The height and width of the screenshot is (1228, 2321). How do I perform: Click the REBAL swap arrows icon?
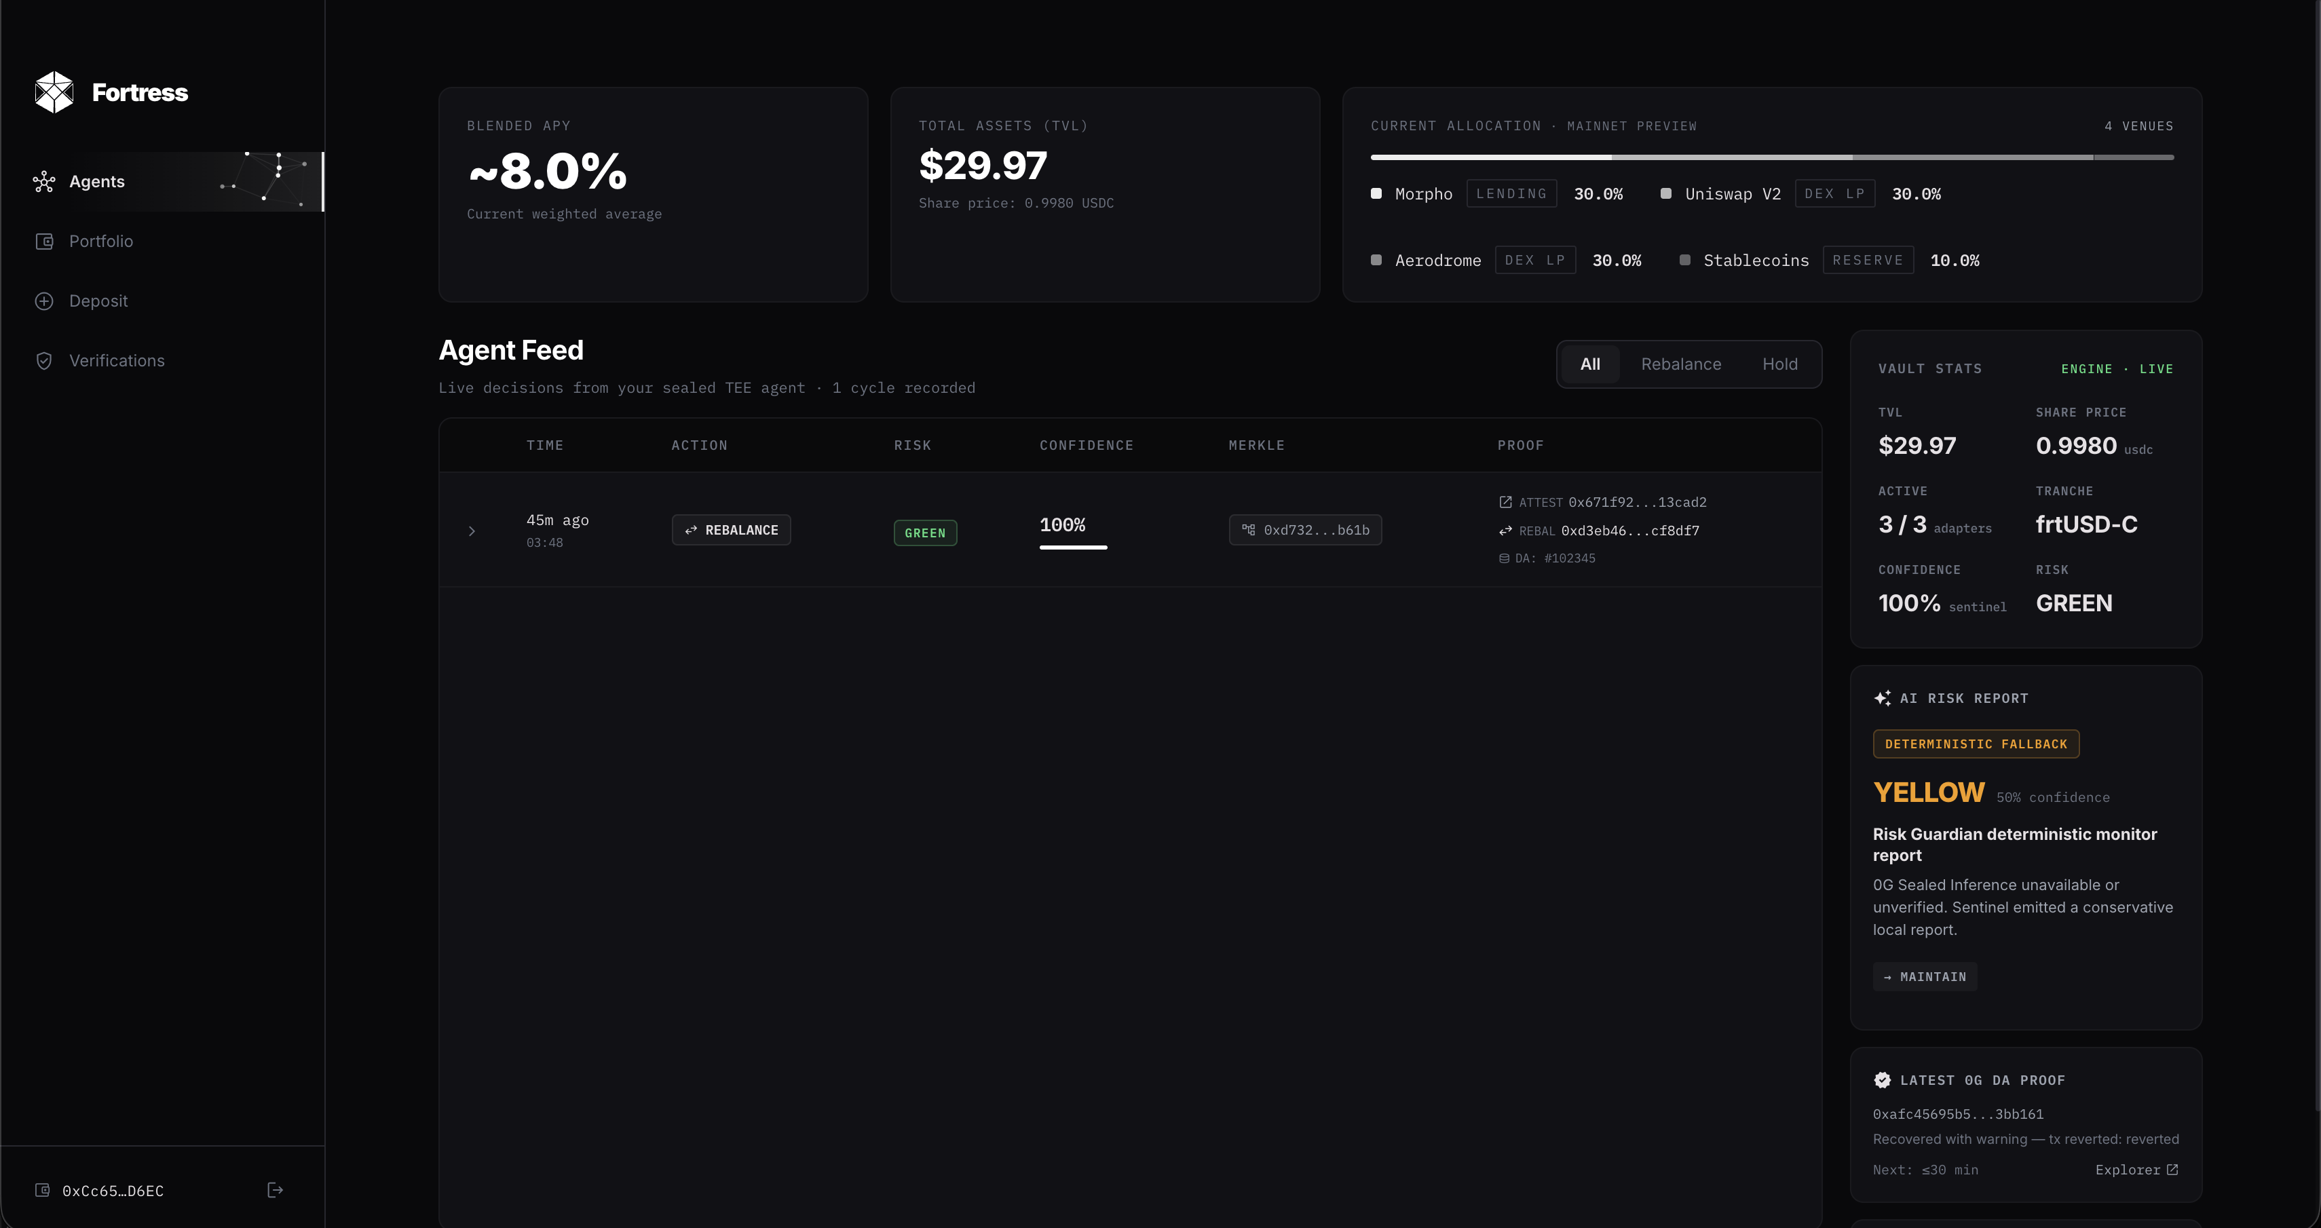1505,531
